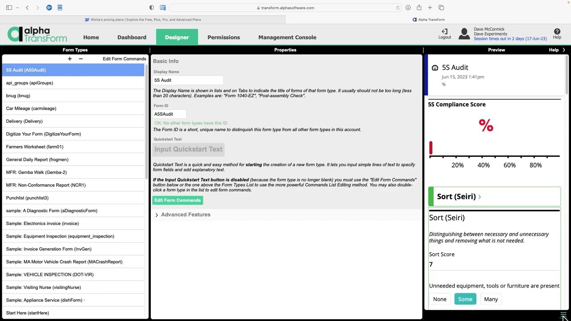Viewport: 571px width, 321px height.
Task: Select MFR: Gemba Walk (Gemba-2)
Action: click(73, 173)
